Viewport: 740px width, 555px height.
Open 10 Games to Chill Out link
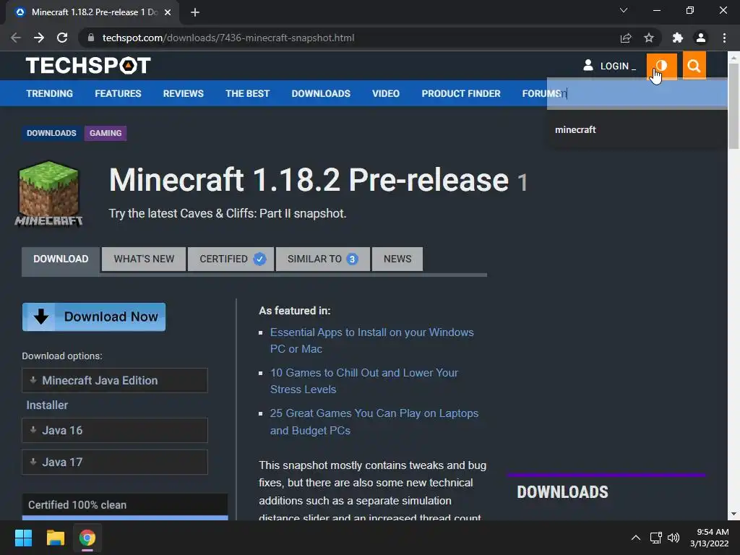point(364,381)
